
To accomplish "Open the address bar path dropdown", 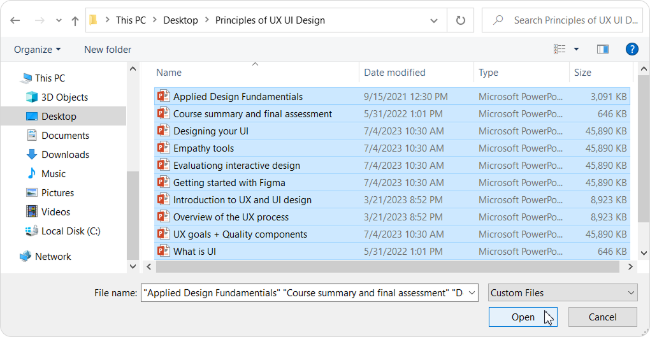I will pos(434,20).
